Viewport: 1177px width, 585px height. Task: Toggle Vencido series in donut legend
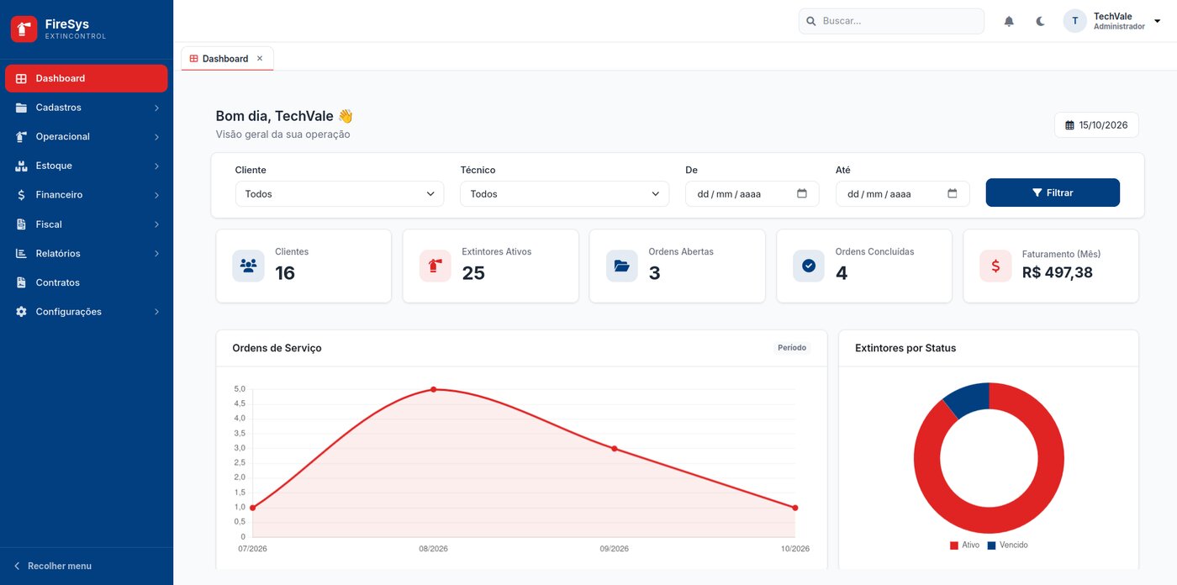1007,545
